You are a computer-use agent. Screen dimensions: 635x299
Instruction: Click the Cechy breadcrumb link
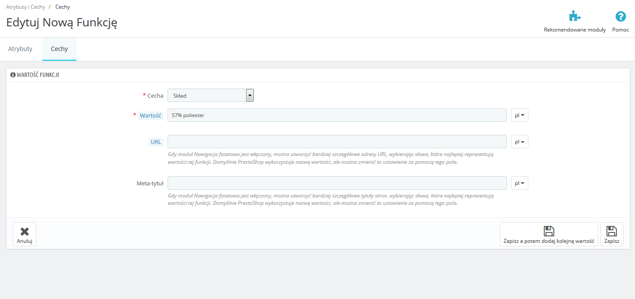coord(63,7)
